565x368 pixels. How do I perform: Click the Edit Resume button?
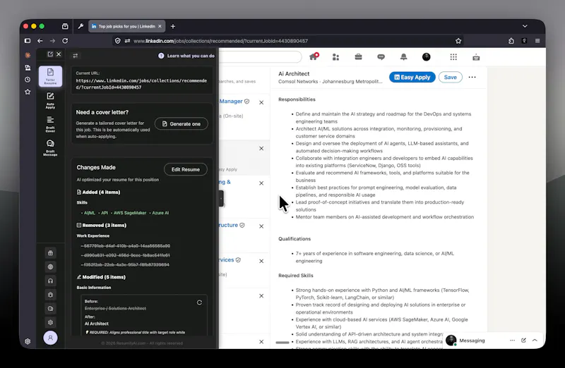186,169
